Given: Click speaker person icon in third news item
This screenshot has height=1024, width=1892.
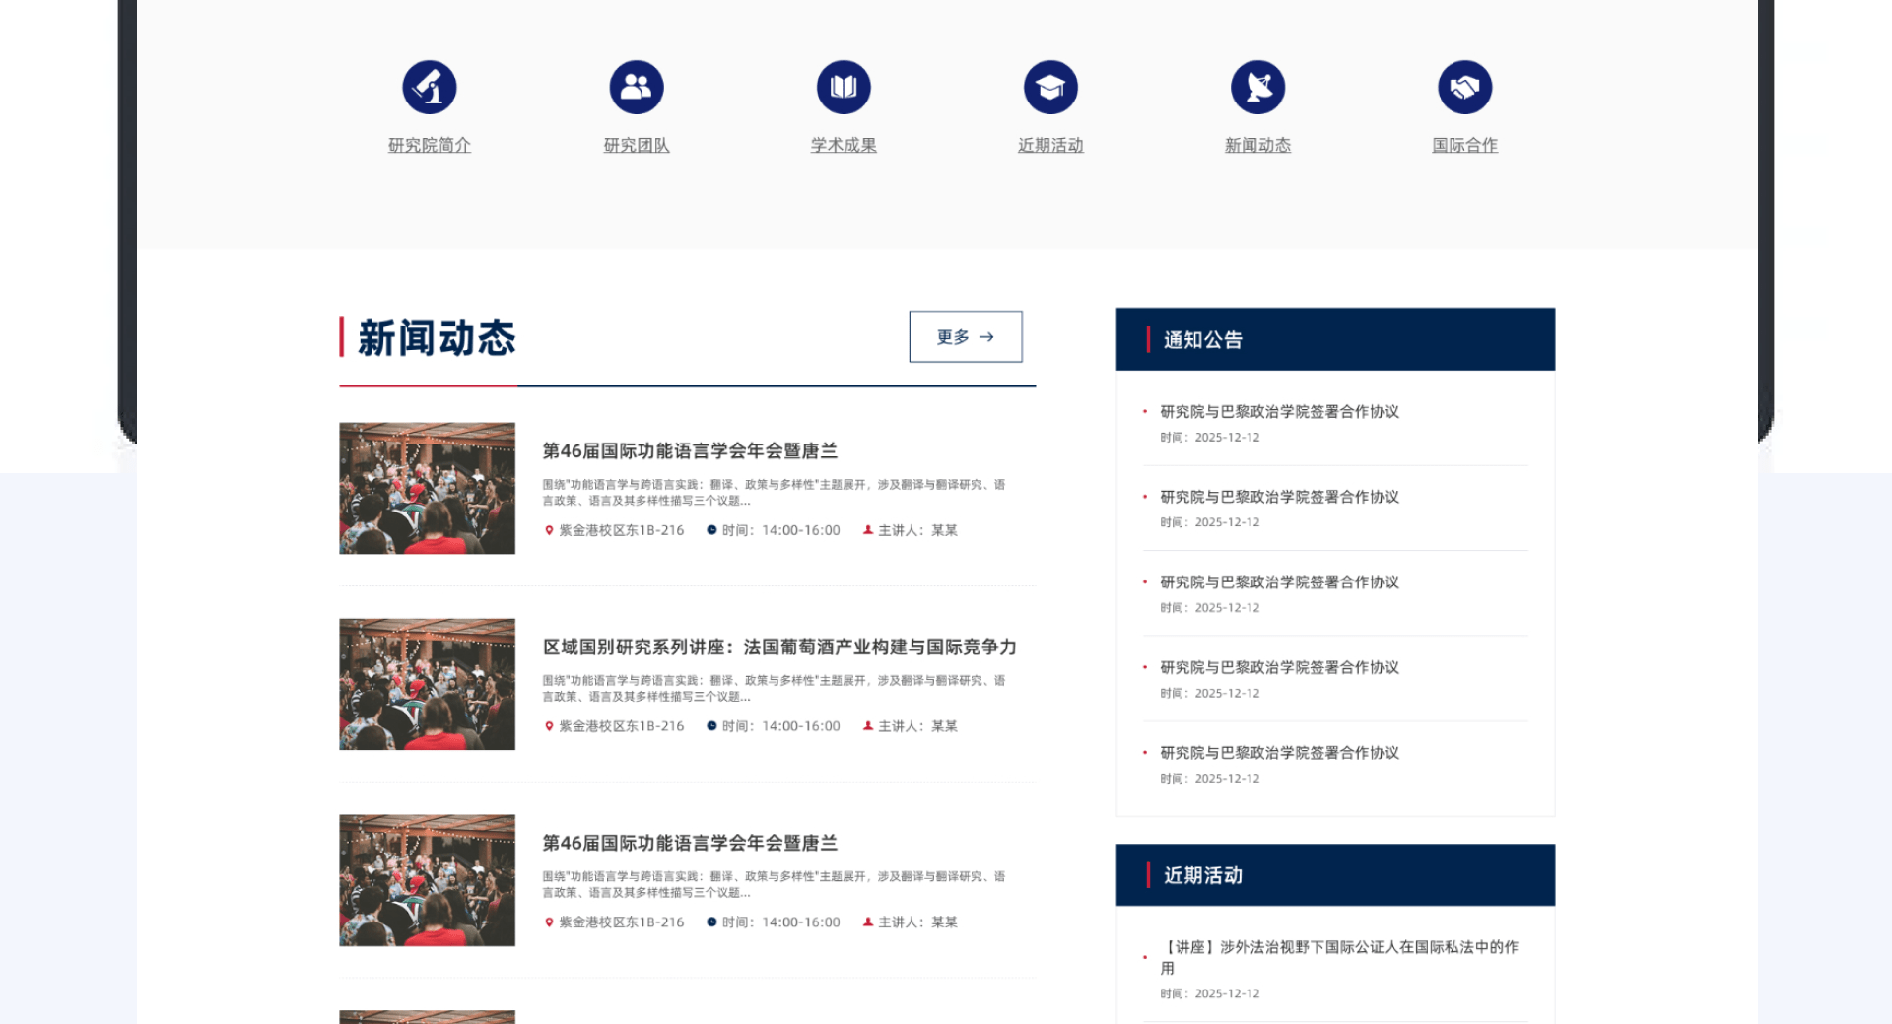Looking at the screenshot, I should (868, 922).
